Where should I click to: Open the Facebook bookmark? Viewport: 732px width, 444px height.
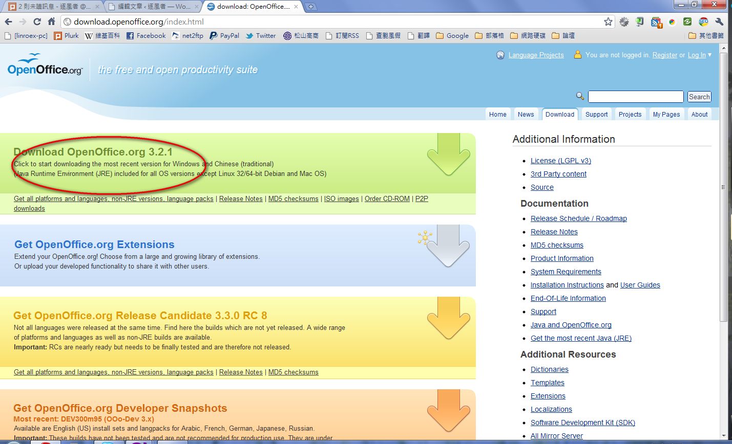pyautogui.click(x=146, y=36)
